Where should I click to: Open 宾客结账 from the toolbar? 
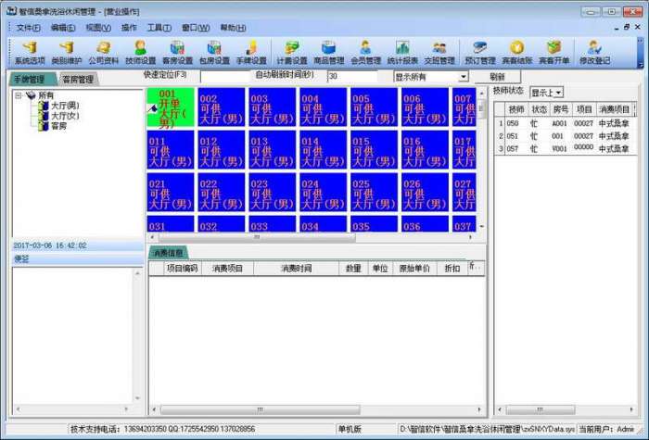click(x=516, y=52)
